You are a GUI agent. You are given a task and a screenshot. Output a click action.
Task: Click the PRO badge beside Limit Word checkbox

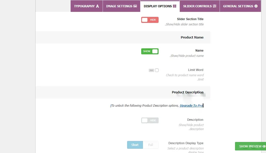[x=151, y=70]
